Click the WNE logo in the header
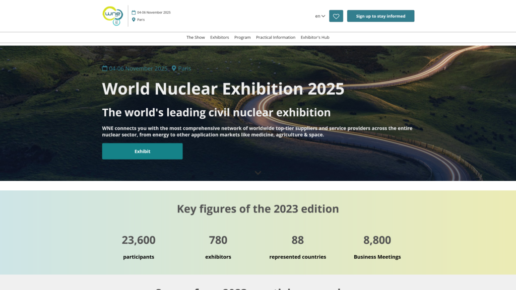516x290 pixels. (x=113, y=16)
